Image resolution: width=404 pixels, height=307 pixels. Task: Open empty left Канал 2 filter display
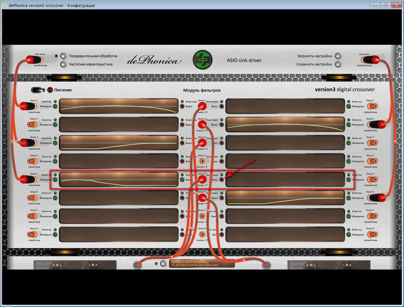pos(119,125)
